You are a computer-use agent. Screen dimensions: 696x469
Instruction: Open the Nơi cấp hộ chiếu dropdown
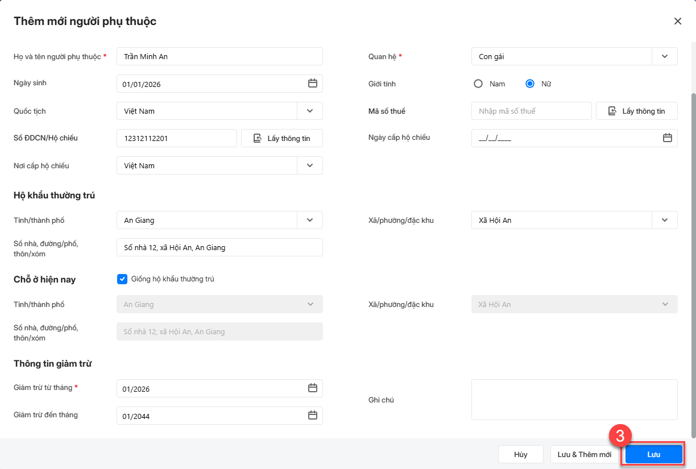(x=309, y=165)
